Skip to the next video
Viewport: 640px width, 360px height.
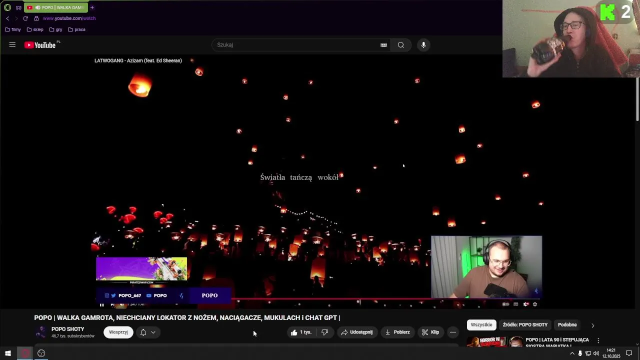(112, 304)
